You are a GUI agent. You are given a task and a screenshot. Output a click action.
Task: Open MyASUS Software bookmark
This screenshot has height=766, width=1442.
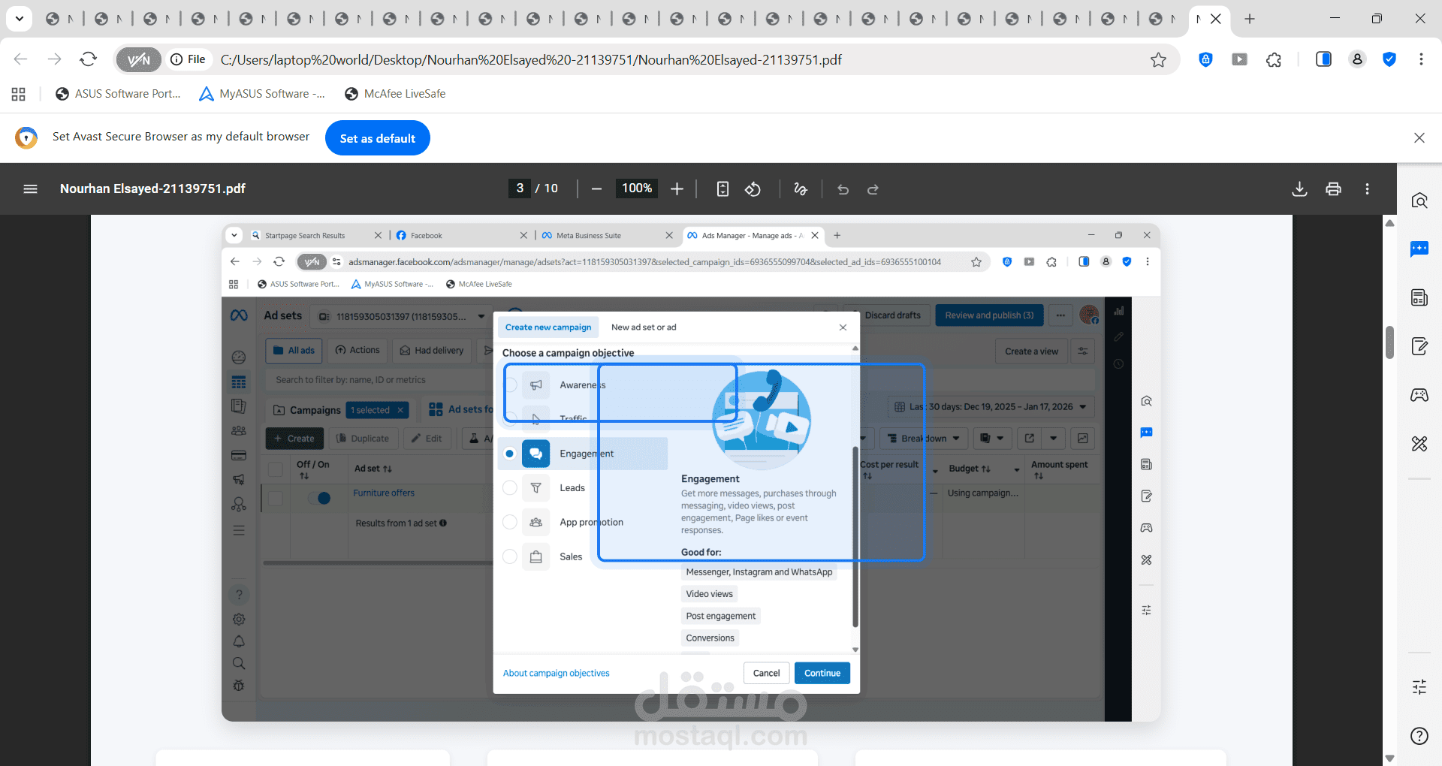[261, 94]
